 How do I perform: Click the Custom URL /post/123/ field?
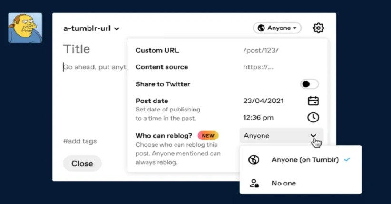261,50
